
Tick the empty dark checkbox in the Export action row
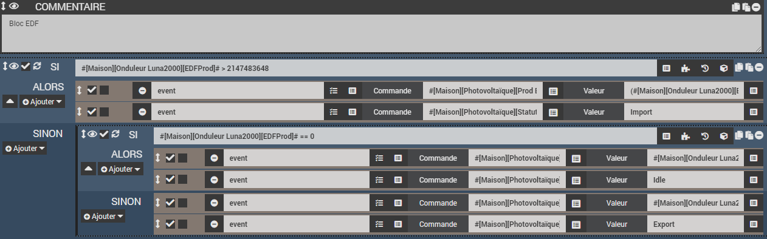coord(182,224)
